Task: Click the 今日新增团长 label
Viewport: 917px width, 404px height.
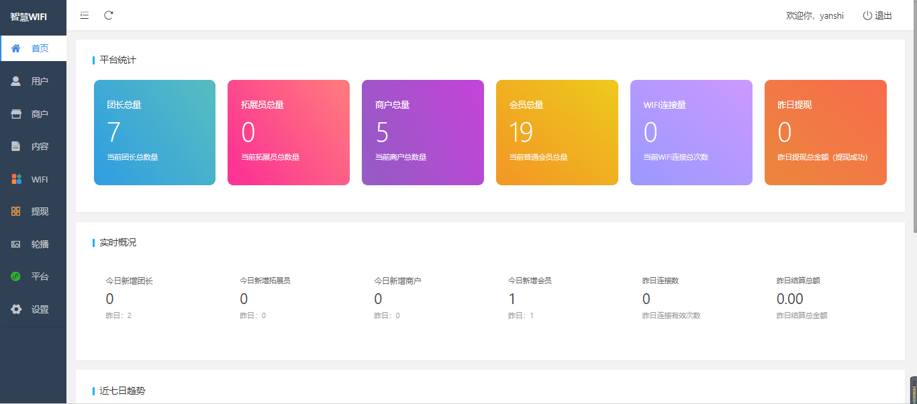Action: (129, 281)
